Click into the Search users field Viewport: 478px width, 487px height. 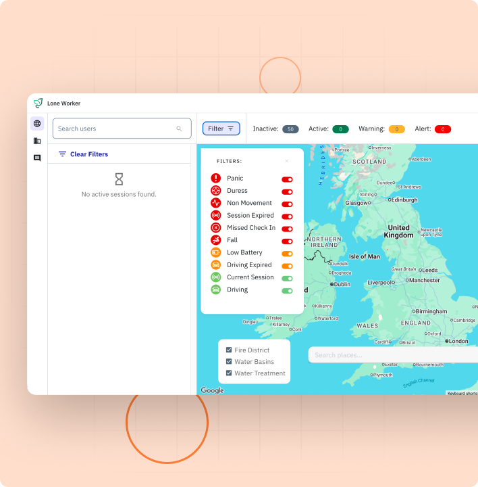coord(122,129)
